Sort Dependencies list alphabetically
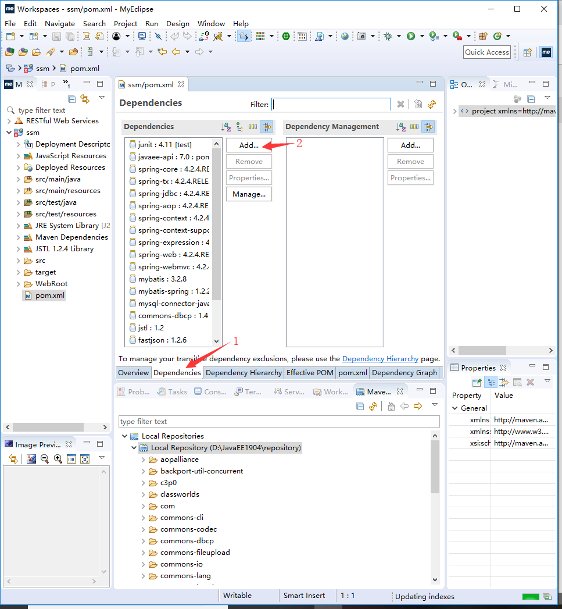Screen dimensions: 562x609 [x=226, y=127]
